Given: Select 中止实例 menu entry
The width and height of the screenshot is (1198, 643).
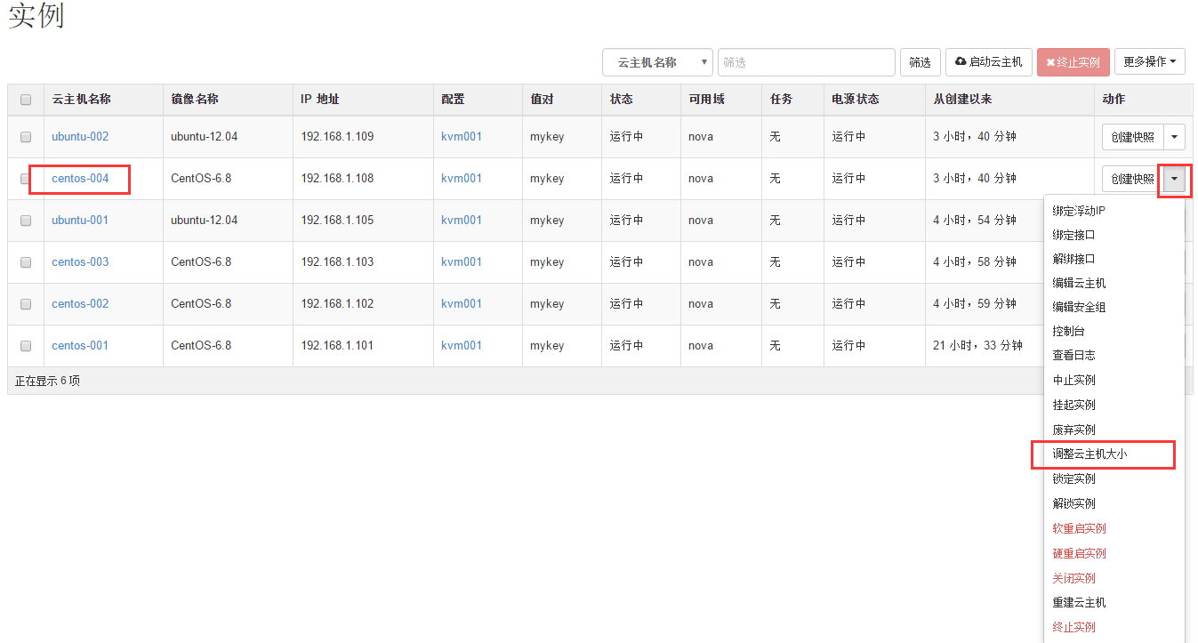Looking at the screenshot, I should pyautogui.click(x=1114, y=381).
